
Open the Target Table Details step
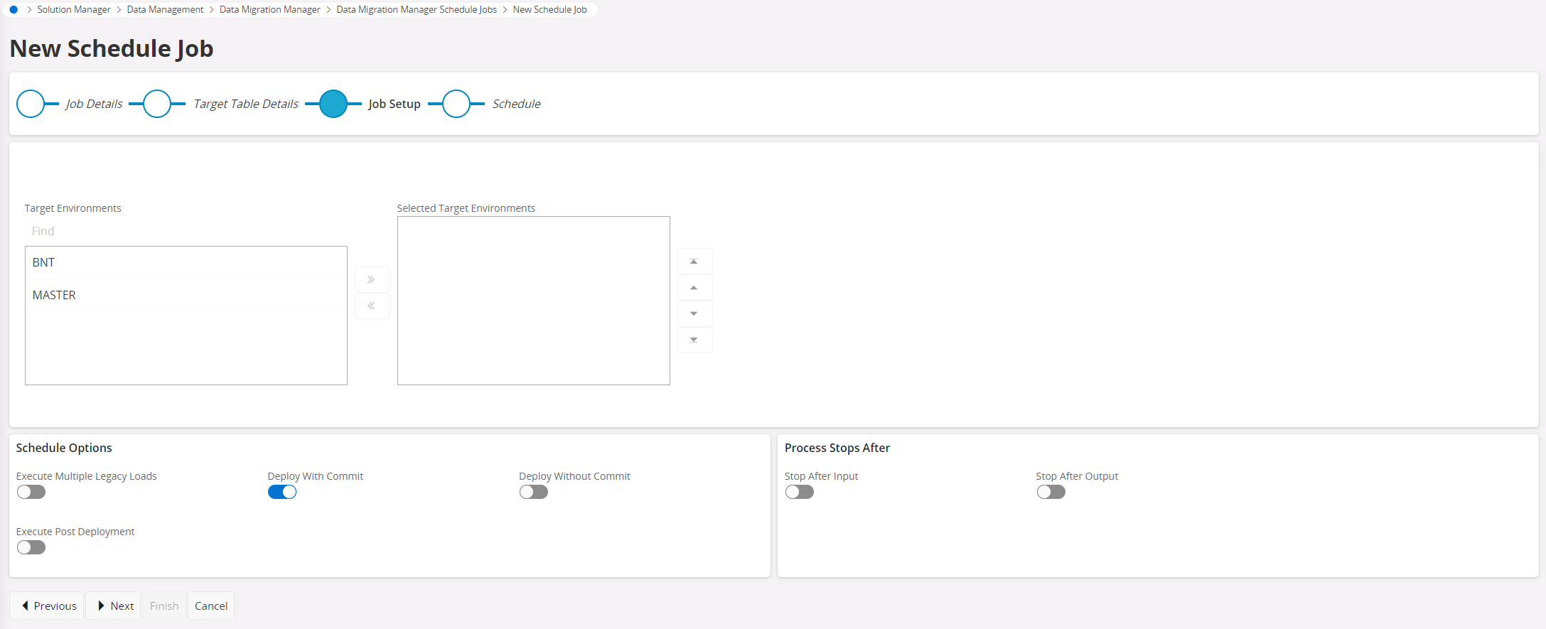click(157, 104)
